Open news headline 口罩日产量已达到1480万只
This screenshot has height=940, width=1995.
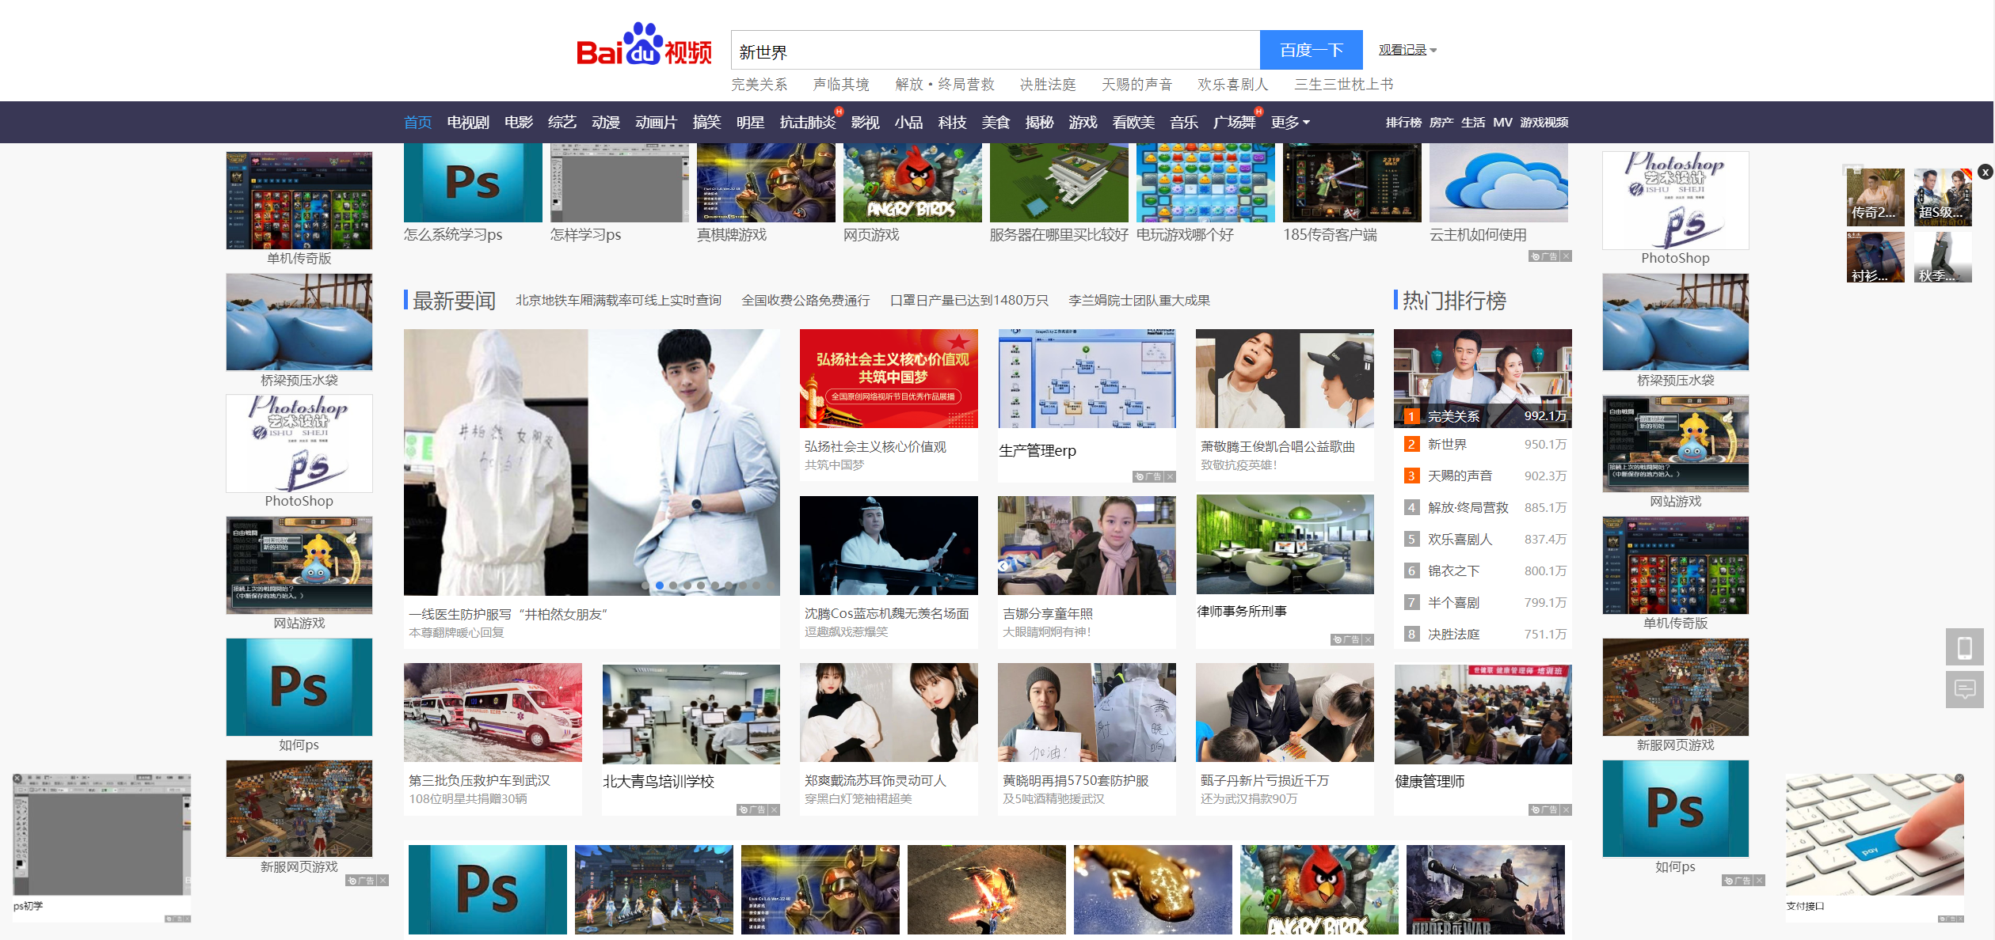969,300
